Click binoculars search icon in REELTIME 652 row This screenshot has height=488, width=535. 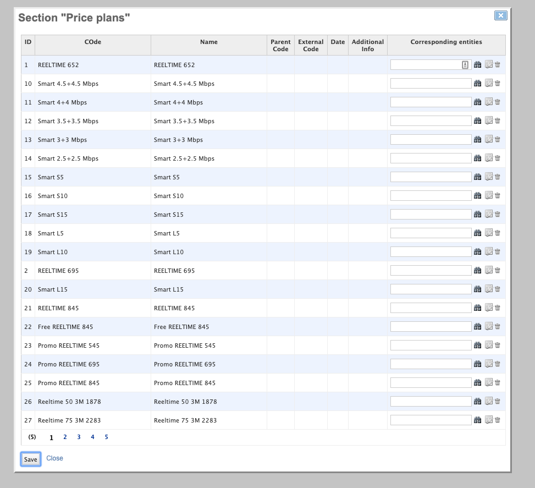pos(477,64)
